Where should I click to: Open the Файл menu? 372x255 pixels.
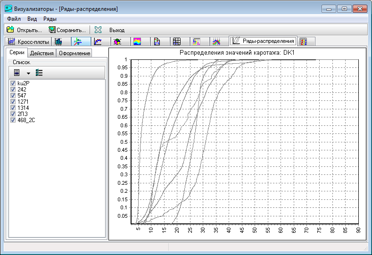pyautogui.click(x=14, y=19)
